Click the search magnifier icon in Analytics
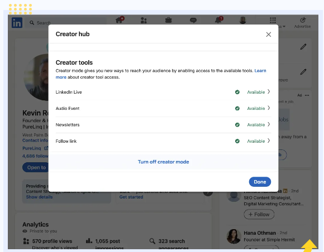 coord(153,241)
